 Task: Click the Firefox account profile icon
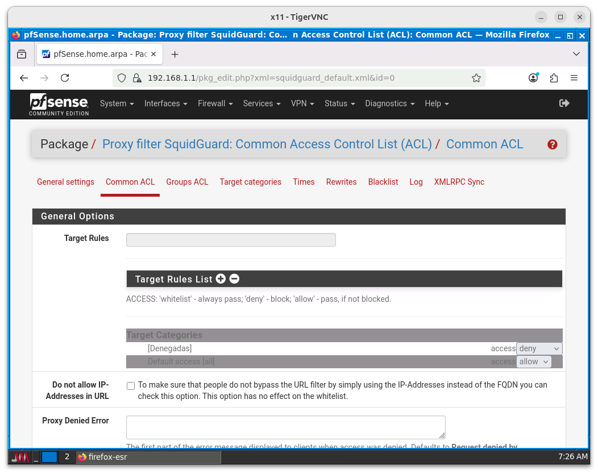(x=533, y=78)
